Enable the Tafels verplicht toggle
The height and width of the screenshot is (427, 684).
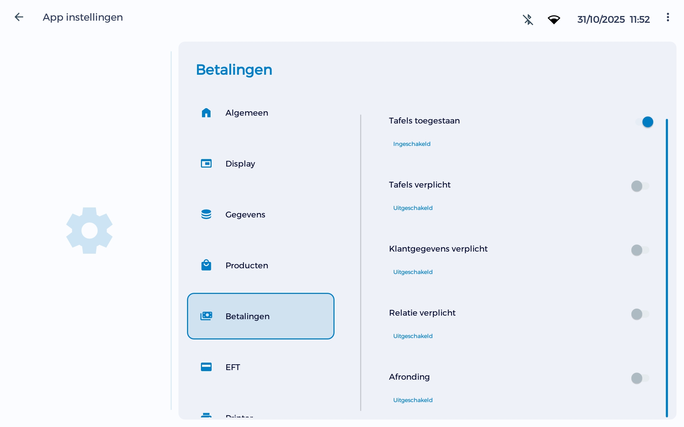pyautogui.click(x=637, y=186)
